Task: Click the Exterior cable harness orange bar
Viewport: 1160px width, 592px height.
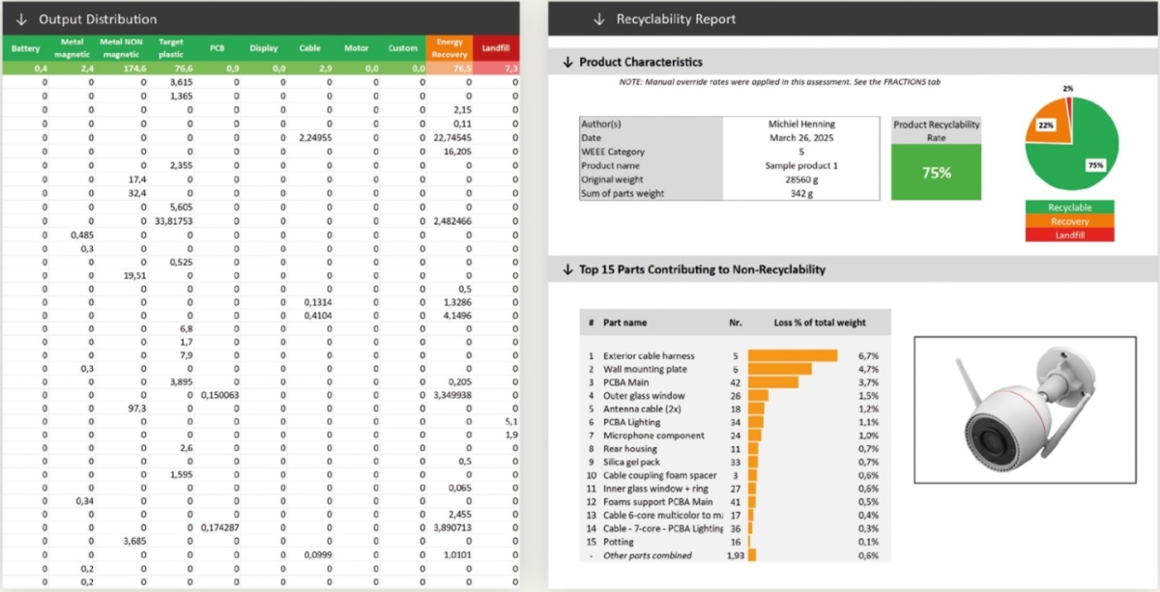Action: [792, 356]
